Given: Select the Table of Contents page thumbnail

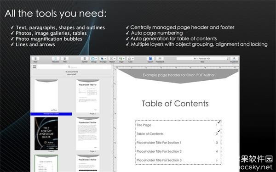Looking at the screenshot, I should 46,163.
